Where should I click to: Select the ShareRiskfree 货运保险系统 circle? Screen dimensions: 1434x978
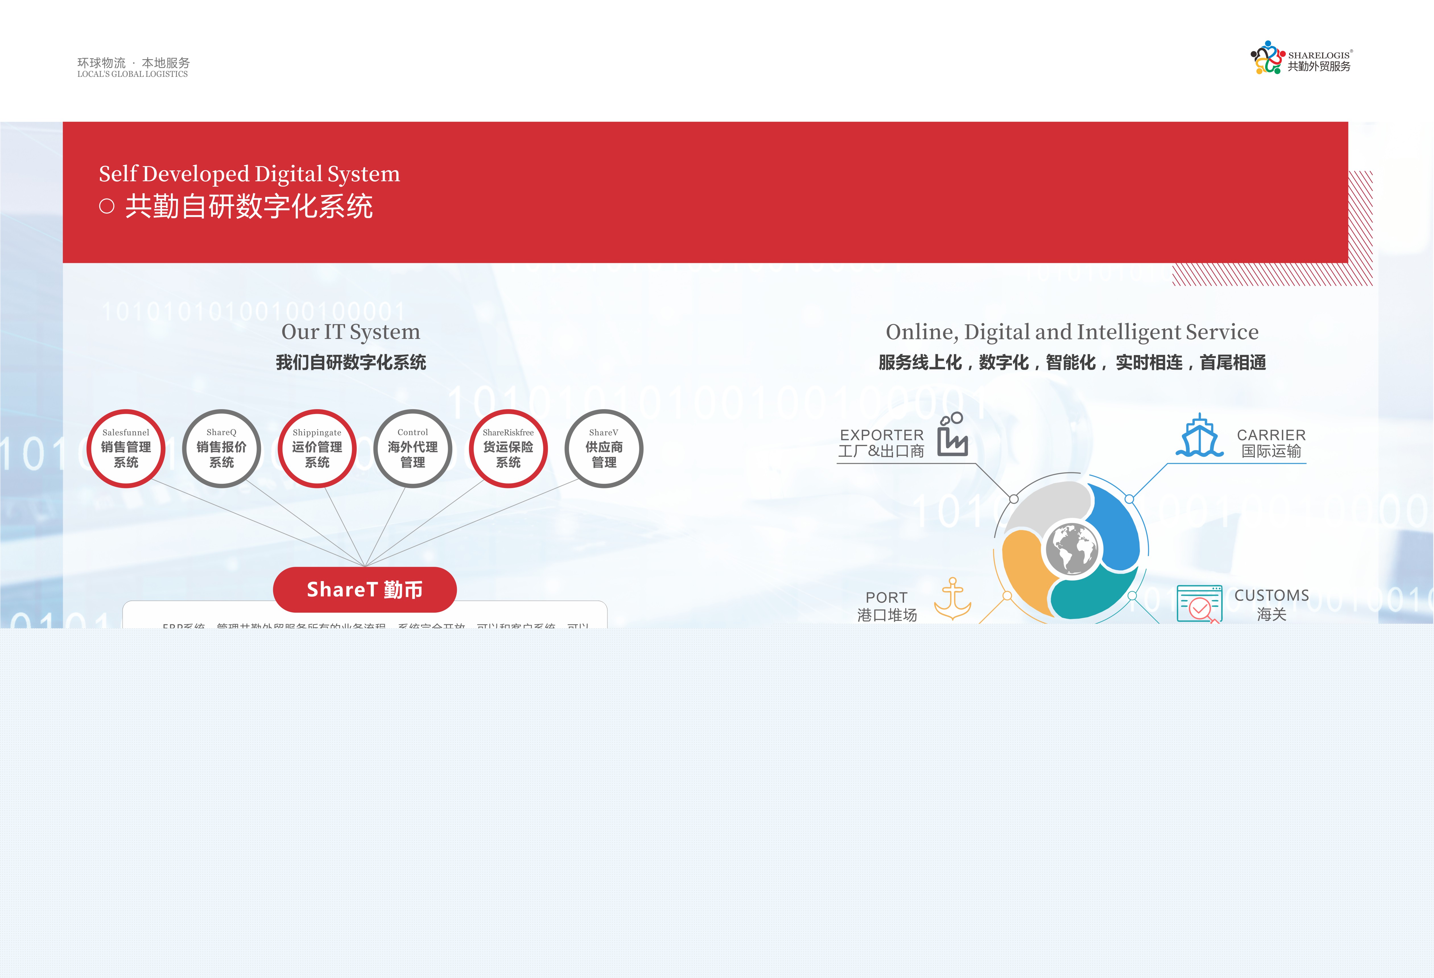click(x=508, y=448)
